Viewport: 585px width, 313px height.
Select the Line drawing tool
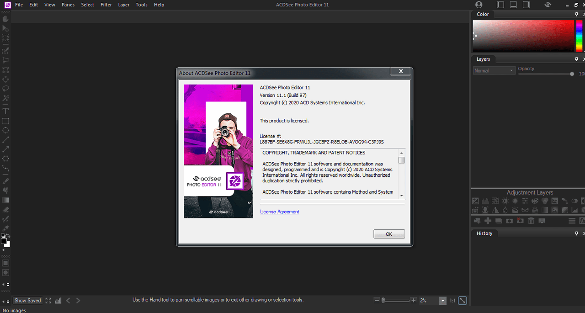point(5,139)
